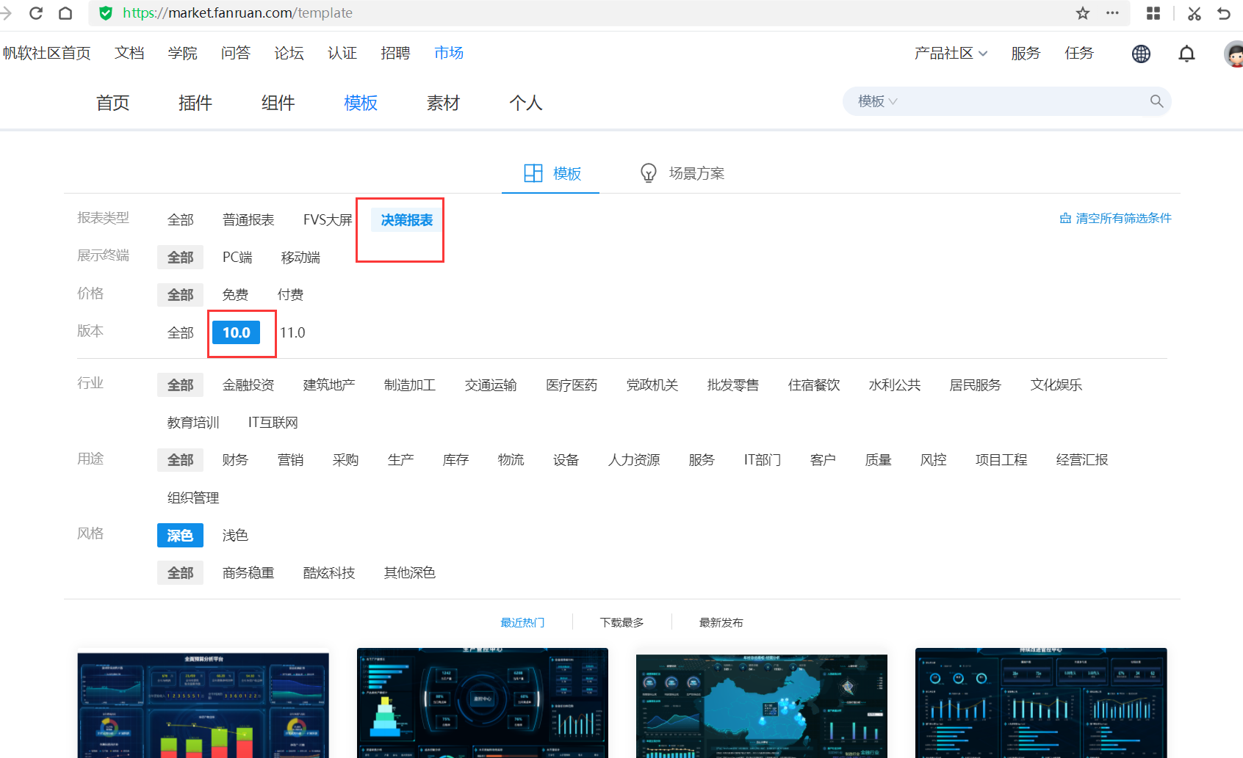This screenshot has height=758, width=1243.
Task: Bookmark page with the star icon
Action: click(x=1083, y=13)
